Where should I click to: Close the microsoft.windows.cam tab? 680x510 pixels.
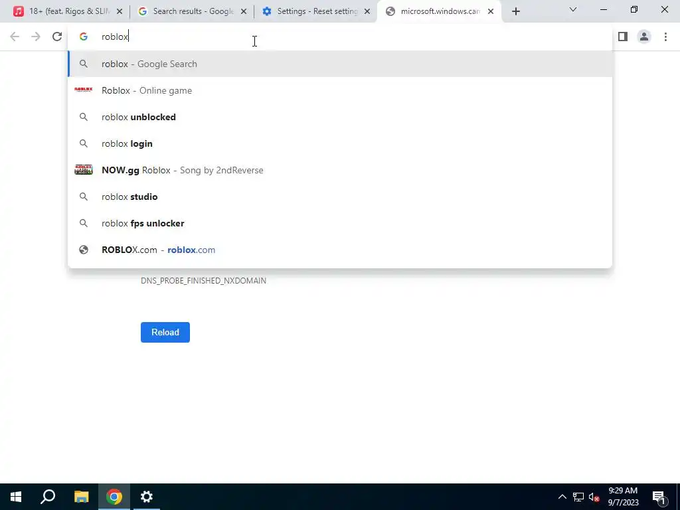[x=491, y=11]
